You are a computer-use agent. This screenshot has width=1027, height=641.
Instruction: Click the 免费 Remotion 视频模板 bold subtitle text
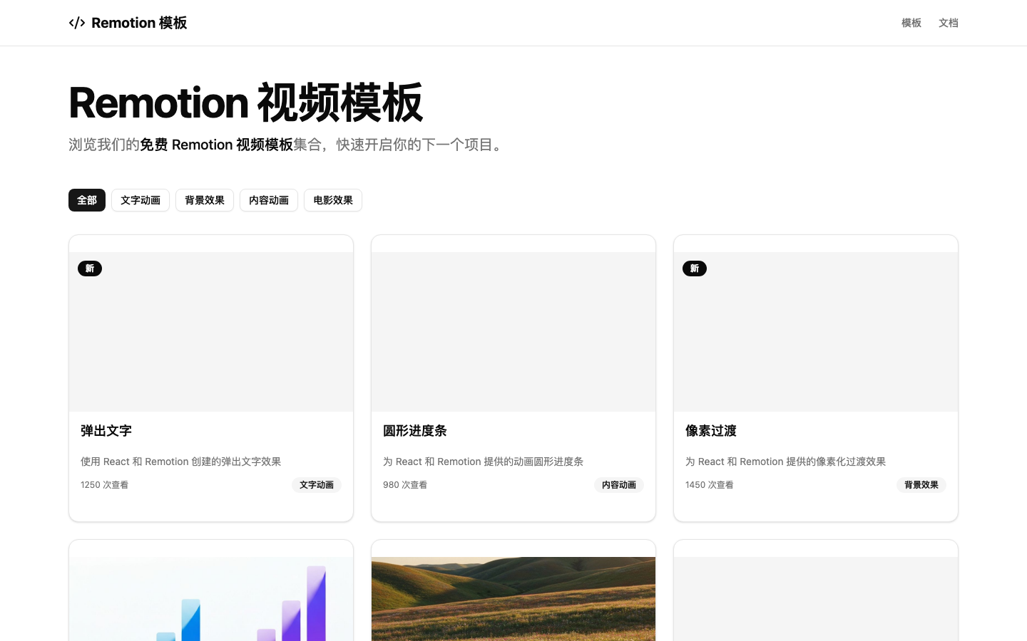(x=216, y=145)
